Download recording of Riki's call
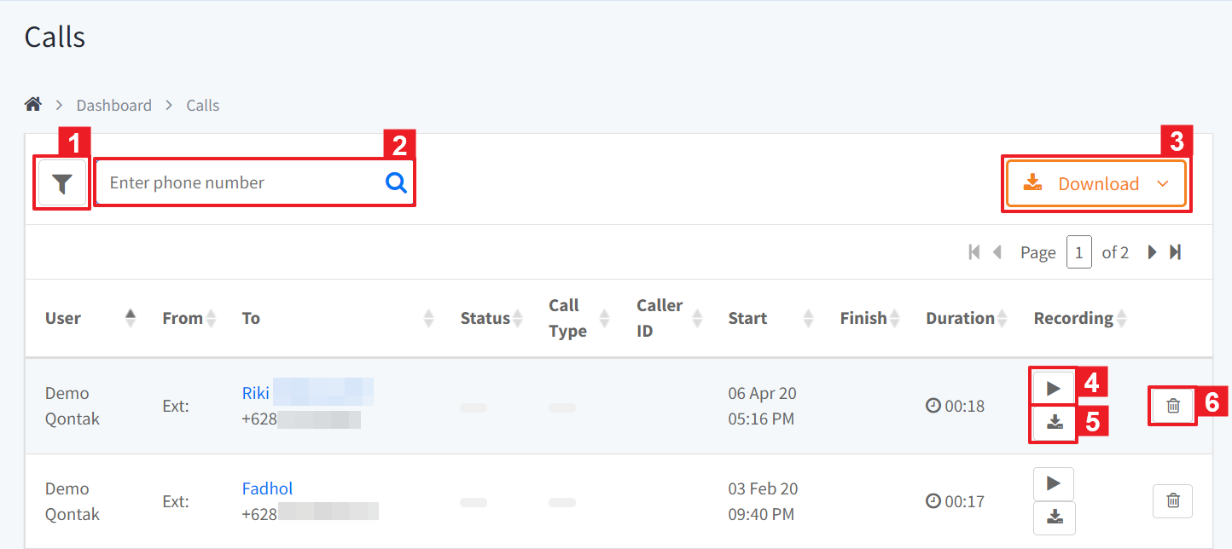The image size is (1232, 549). 1055,423
